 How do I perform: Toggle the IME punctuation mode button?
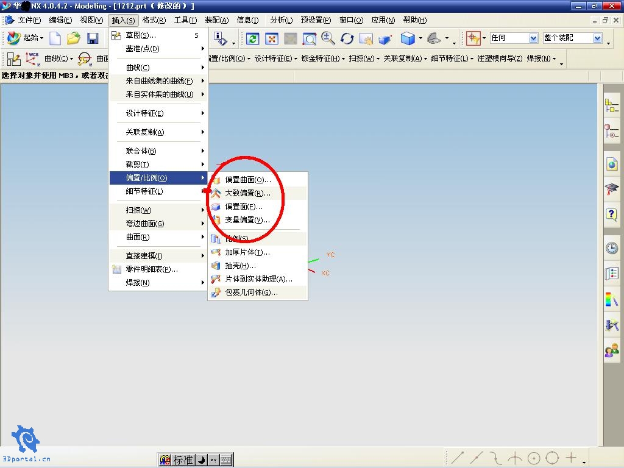[214, 460]
